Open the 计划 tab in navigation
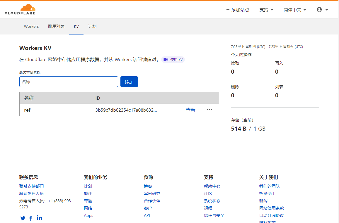Screen dimensions: 339x223 (x=92, y=26)
